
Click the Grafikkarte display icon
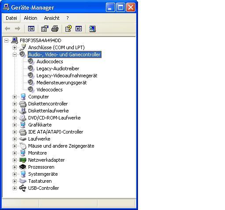(x=23, y=125)
